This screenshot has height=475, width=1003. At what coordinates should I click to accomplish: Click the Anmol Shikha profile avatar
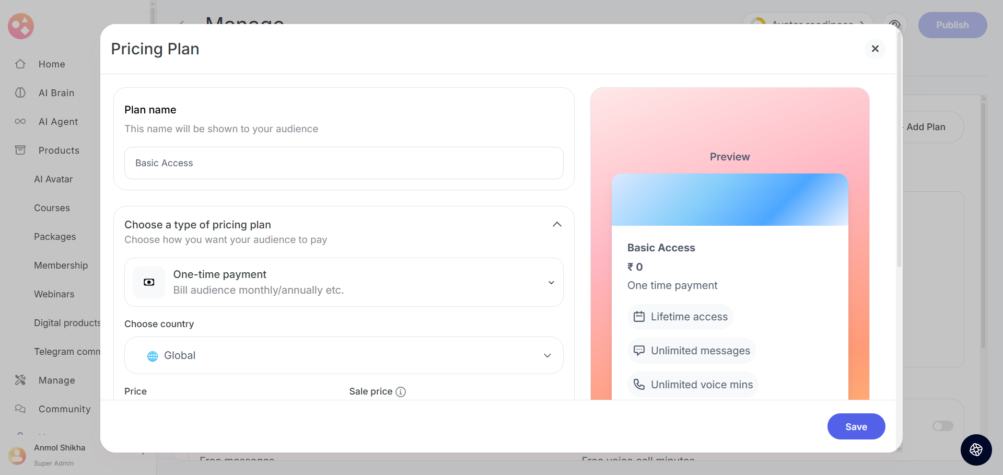pos(17,455)
